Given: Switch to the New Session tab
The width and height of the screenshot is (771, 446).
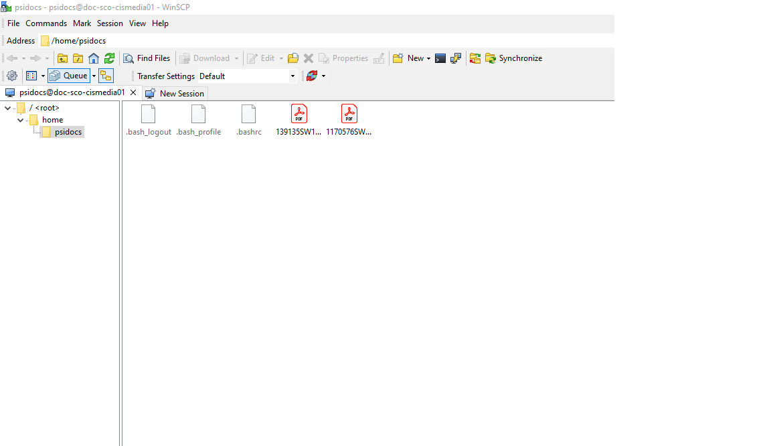Looking at the screenshot, I should [x=175, y=93].
